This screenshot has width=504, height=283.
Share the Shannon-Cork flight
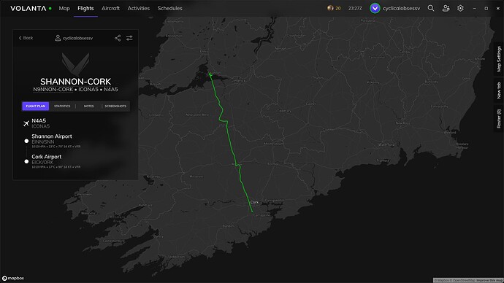(x=118, y=38)
